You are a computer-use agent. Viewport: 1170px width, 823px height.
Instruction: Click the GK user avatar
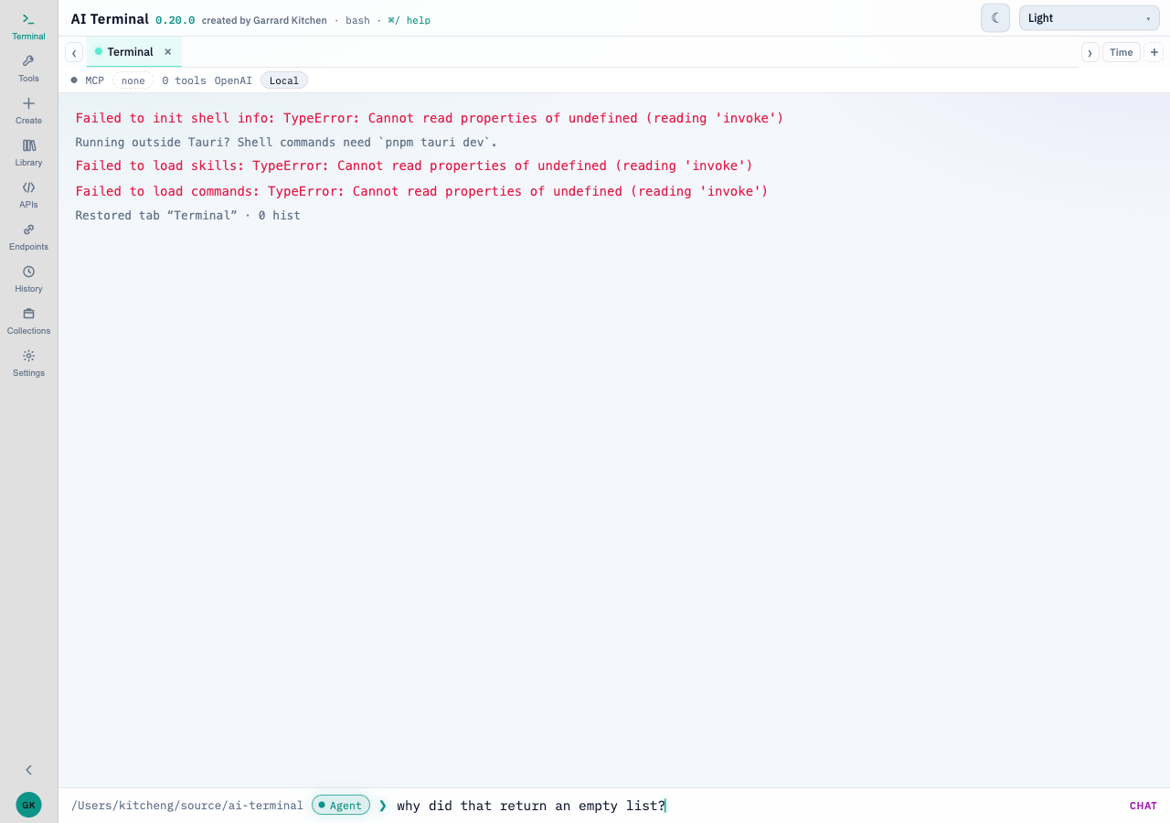(28, 805)
